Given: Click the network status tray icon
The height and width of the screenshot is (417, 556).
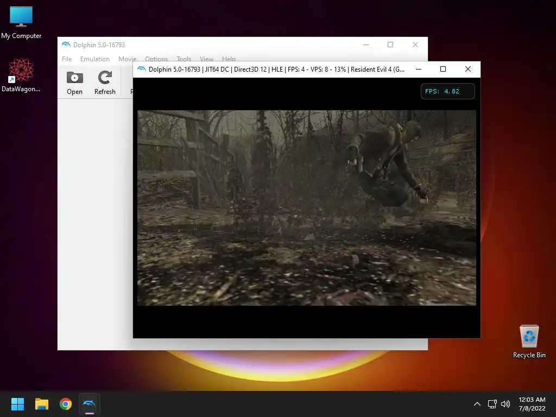Looking at the screenshot, I should [492, 404].
